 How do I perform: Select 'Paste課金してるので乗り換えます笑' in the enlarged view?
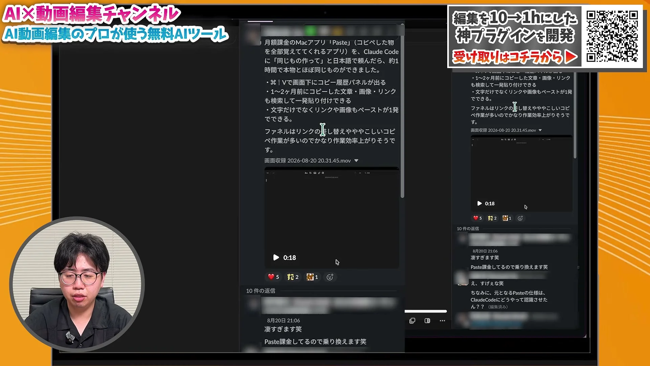[315, 342]
